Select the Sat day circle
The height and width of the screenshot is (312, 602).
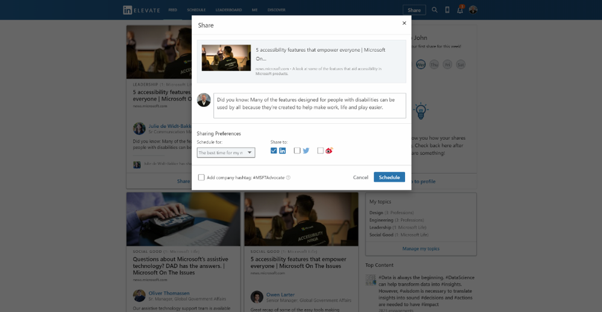(x=461, y=64)
